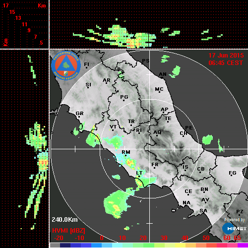The height and width of the screenshot is (248, 248).
Task: Click the AQ city label on map
Action: pos(157,132)
